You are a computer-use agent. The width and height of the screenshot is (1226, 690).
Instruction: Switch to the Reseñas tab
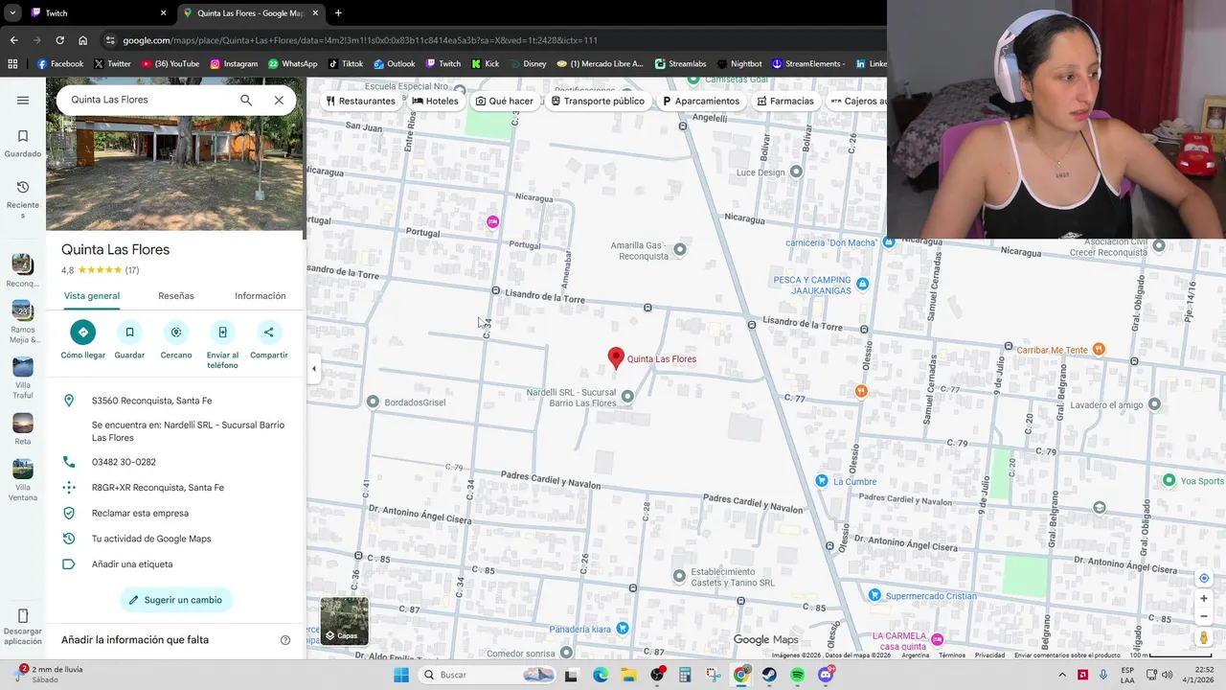(176, 296)
